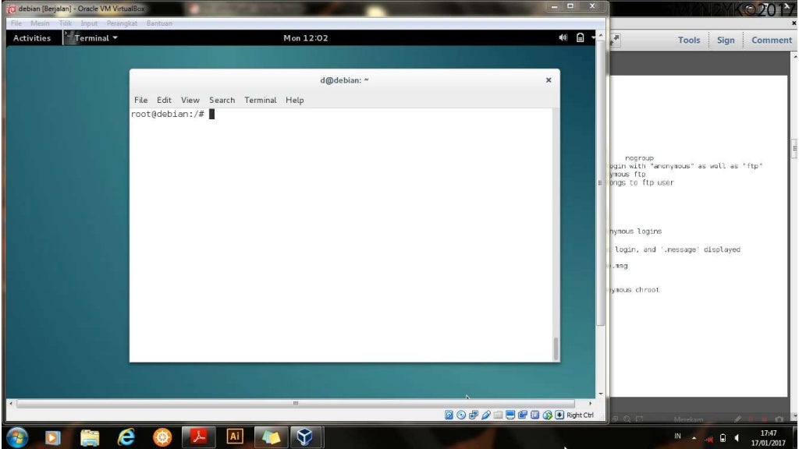Open the Mon 12:02 clock calendar
The image size is (799, 449).
pos(305,38)
